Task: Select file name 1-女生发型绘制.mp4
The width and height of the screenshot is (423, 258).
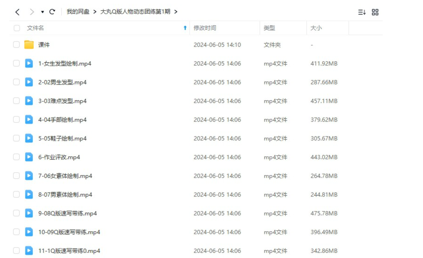Action: (65, 63)
